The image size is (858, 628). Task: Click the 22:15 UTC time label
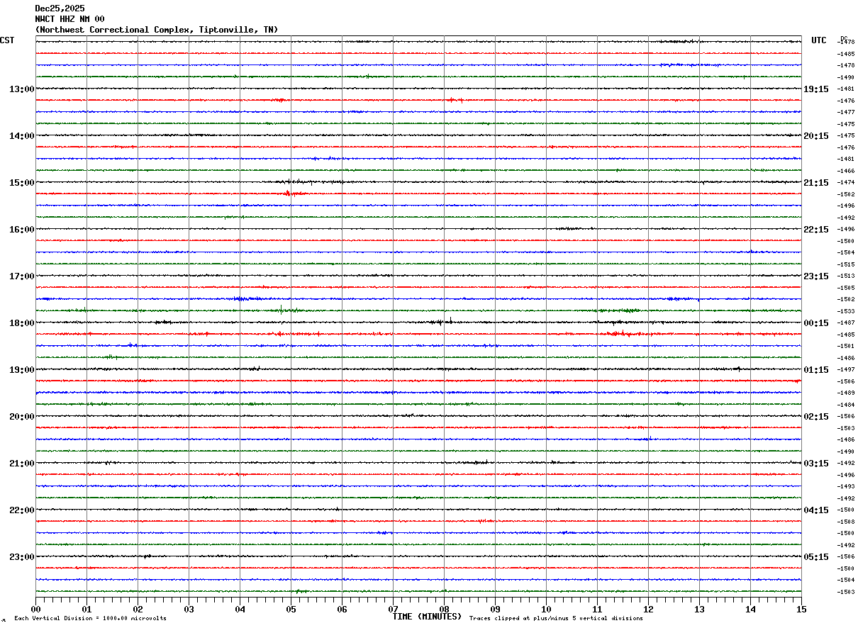(x=816, y=230)
